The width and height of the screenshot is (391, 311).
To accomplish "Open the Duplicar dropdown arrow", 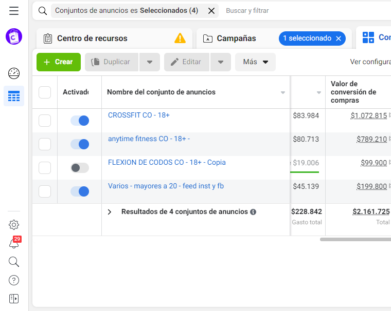I will click(150, 62).
